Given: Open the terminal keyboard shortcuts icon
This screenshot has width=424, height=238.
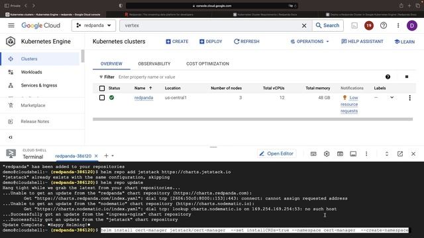Looking at the screenshot, I should 313,154.
